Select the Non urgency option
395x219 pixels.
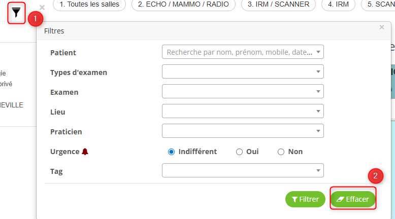[x=281, y=152]
